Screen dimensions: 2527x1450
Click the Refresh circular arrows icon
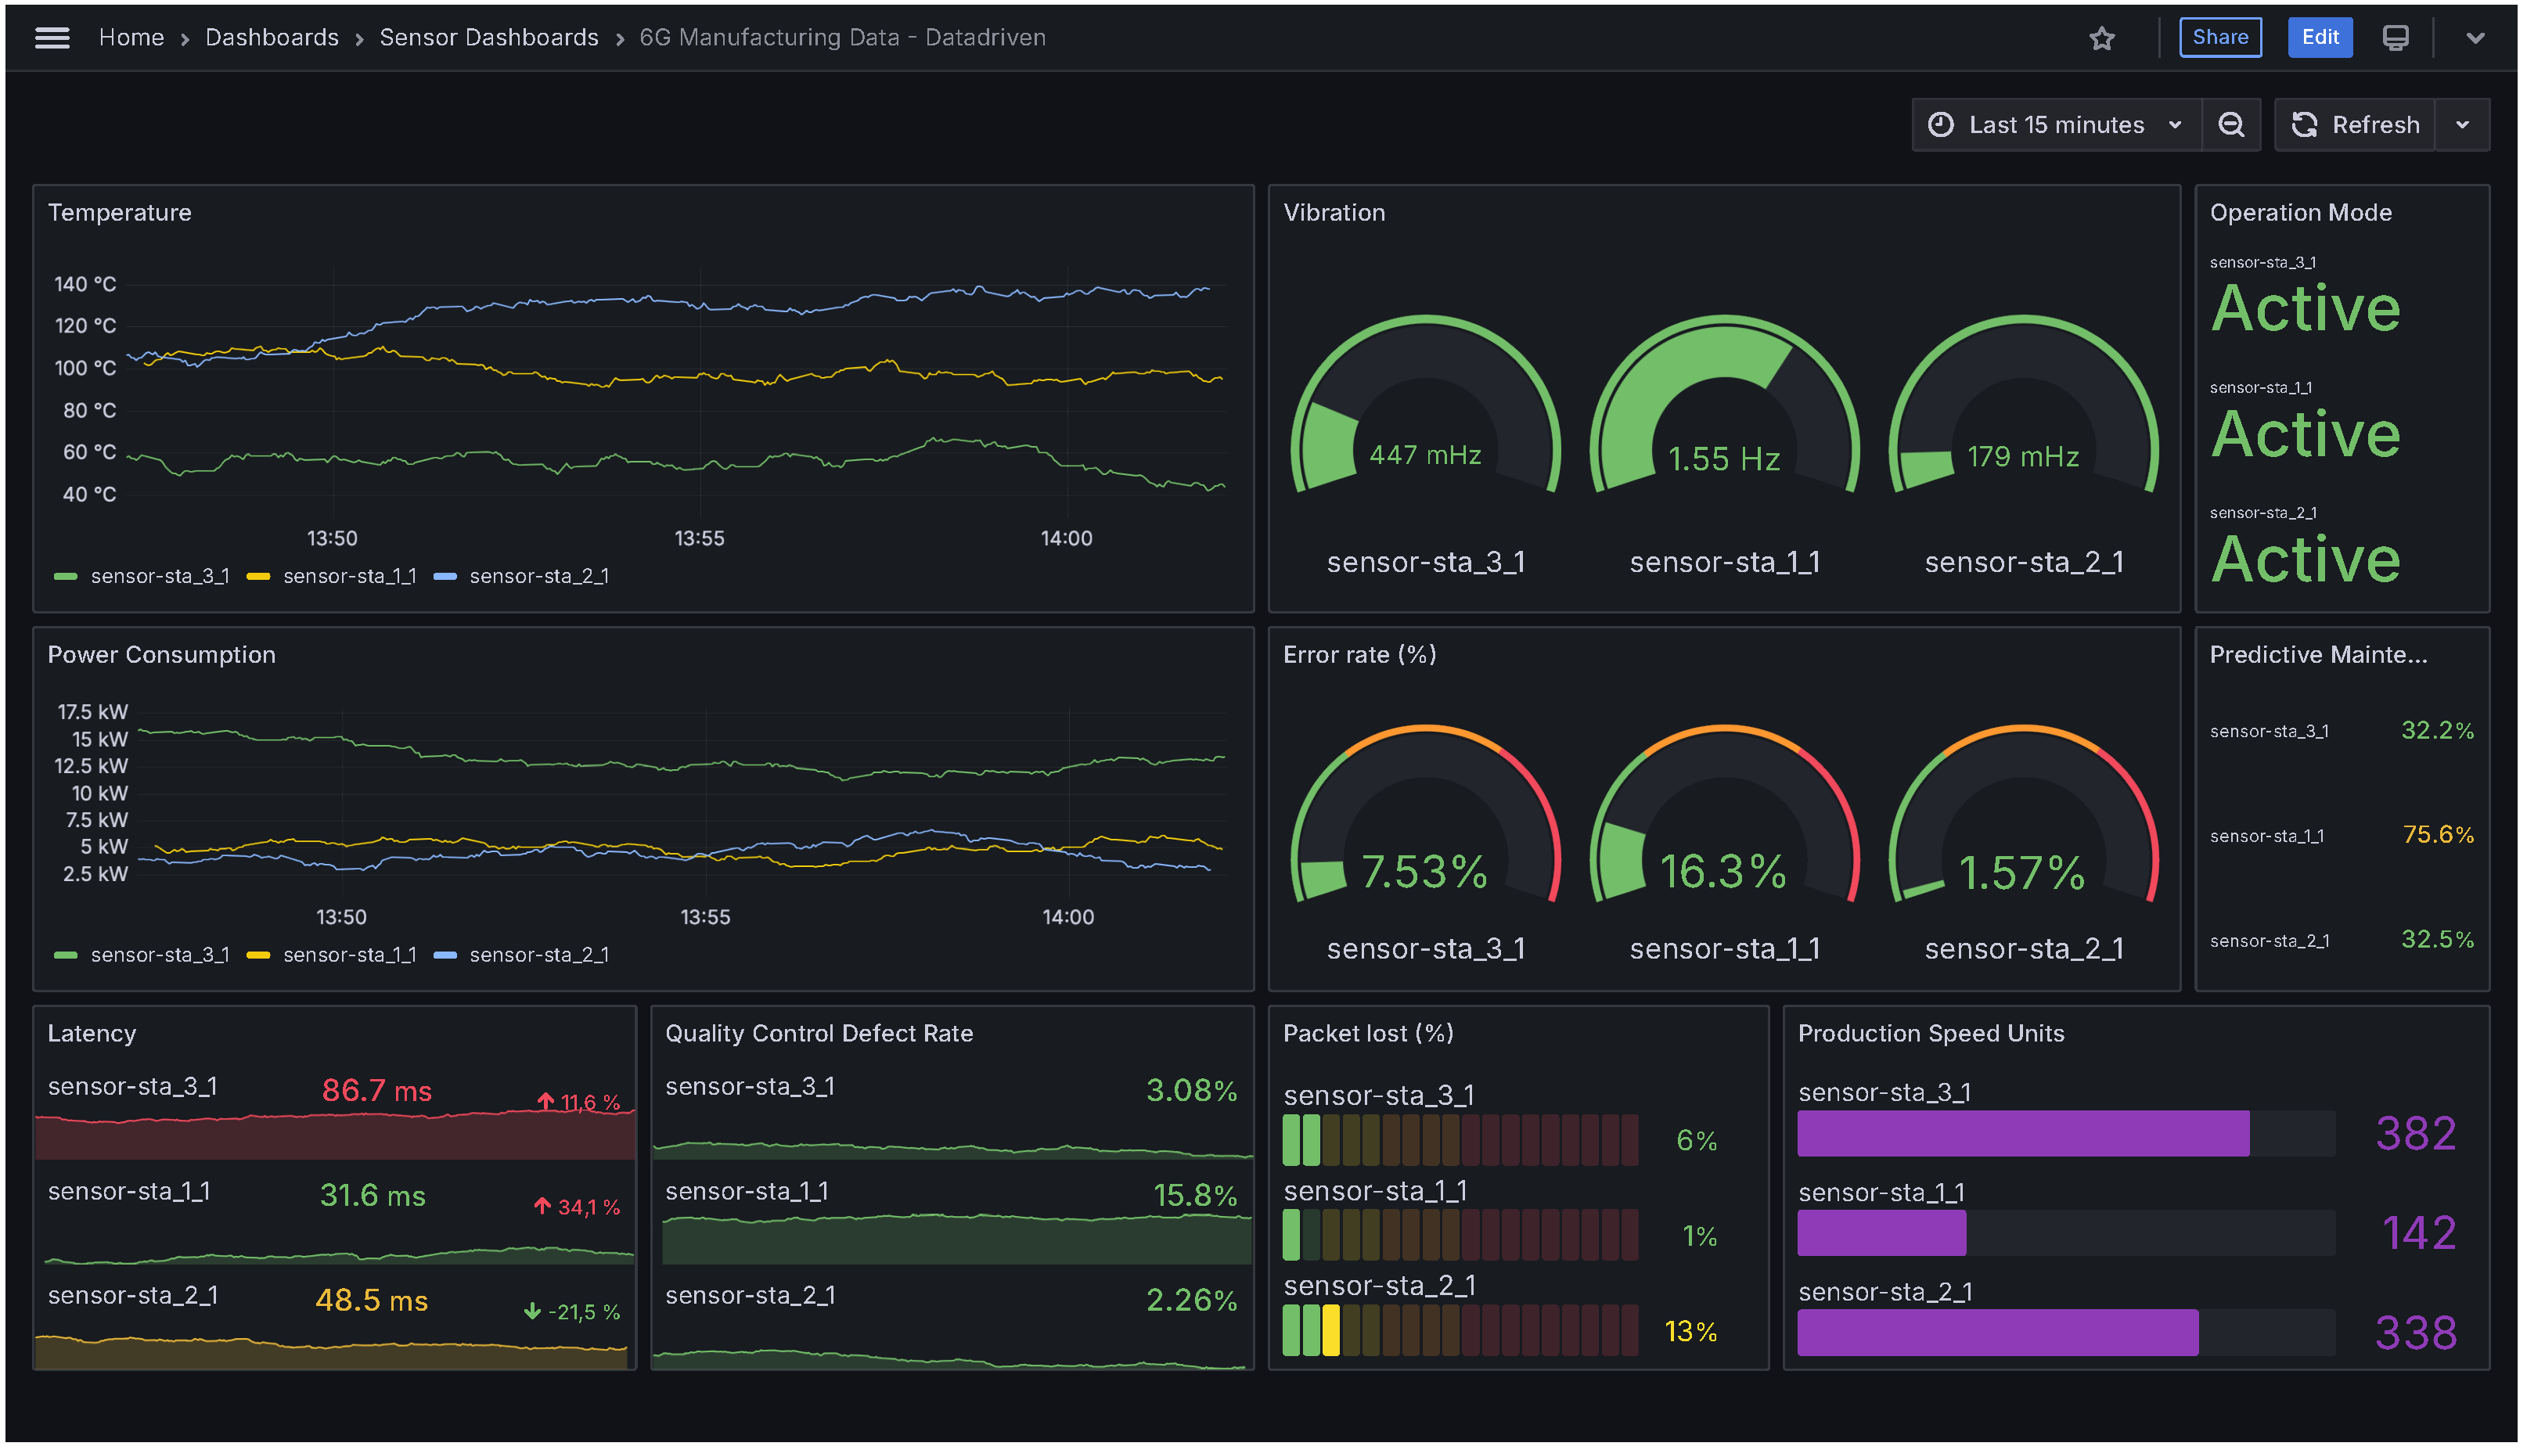pos(2304,124)
